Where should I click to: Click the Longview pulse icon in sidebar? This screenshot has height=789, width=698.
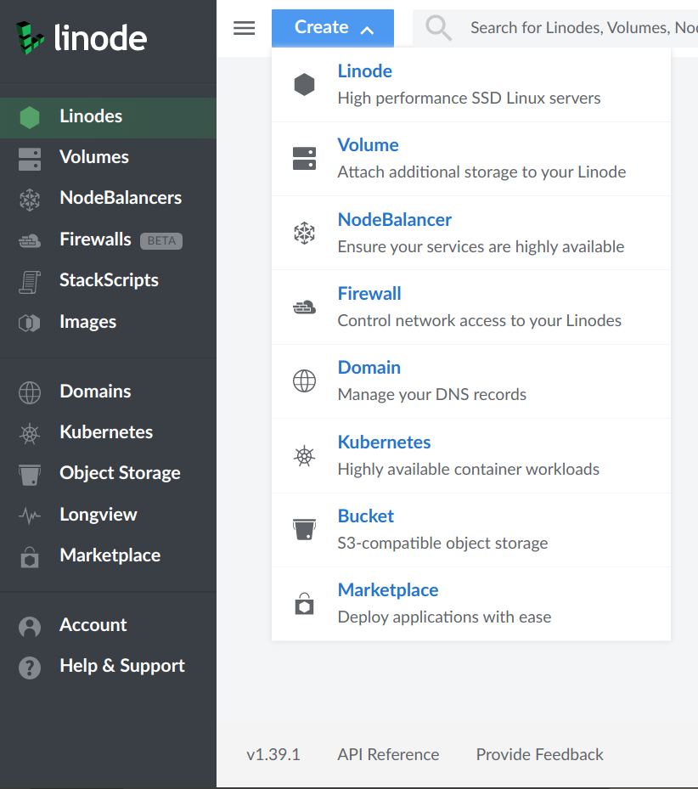(x=30, y=516)
